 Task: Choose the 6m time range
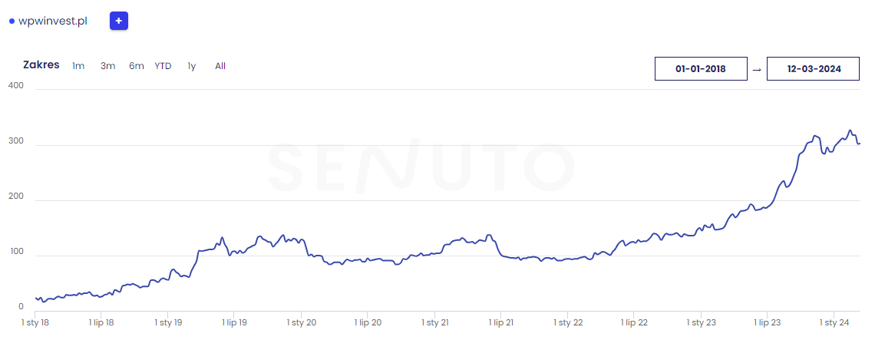pyautogui.click(x=137, y=66)
